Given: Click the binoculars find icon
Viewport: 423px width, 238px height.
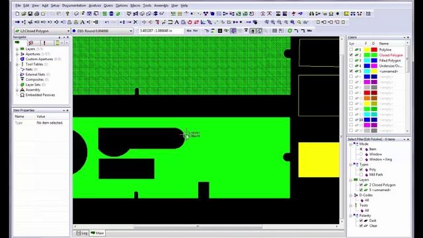Looking at the screenshot, I should pos(311,13).
